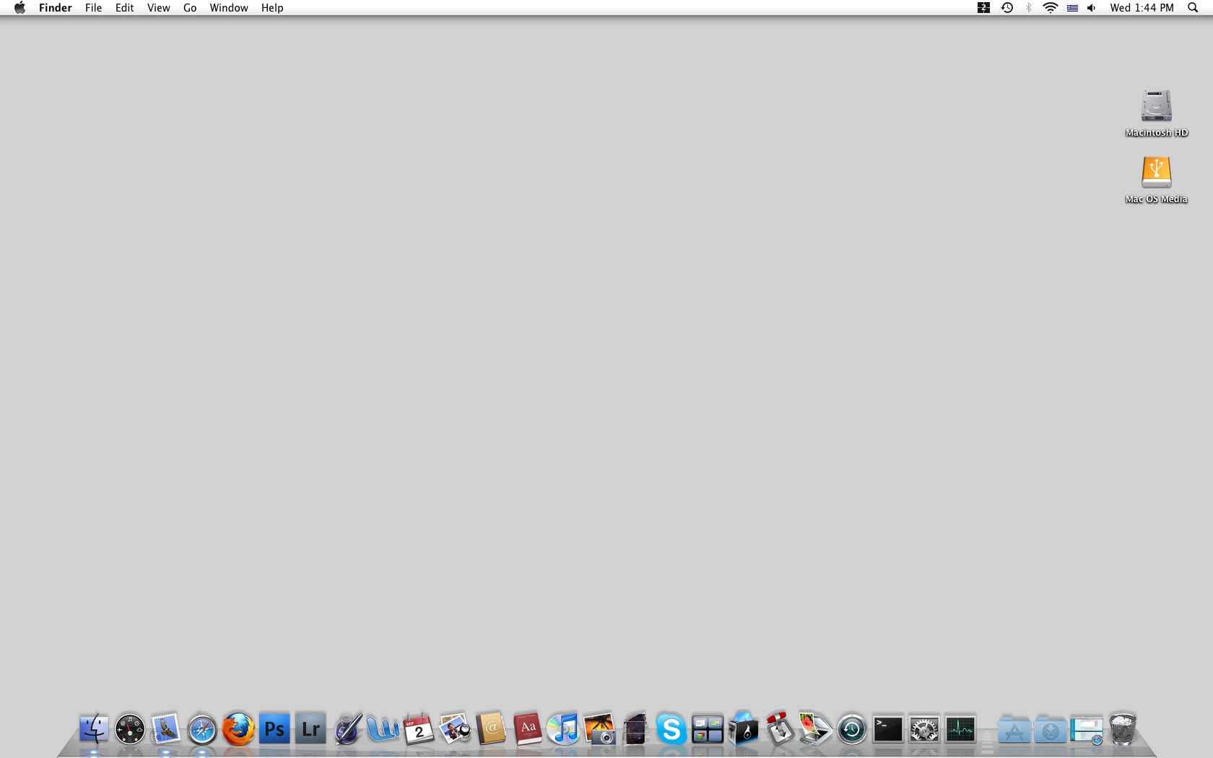Open the purple quill pen app
This screenshot has width=1213, height=758.
[x=347, y=729]
